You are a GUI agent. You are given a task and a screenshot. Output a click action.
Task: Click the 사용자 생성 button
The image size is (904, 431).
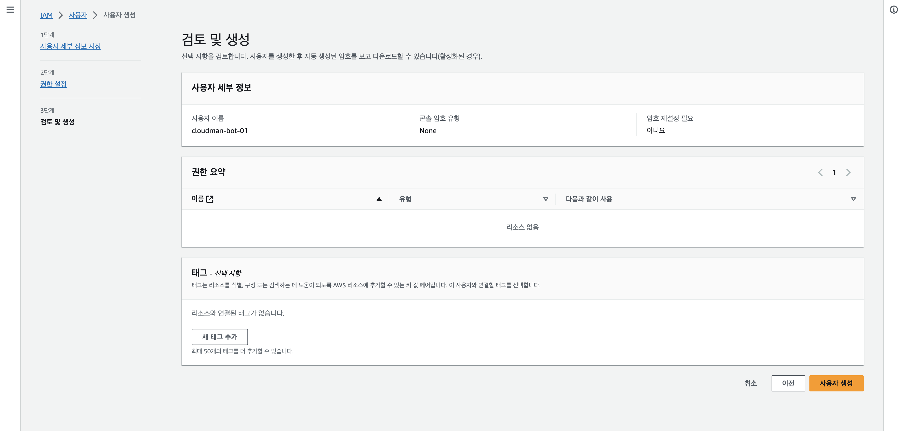click(x=836, y=383)
